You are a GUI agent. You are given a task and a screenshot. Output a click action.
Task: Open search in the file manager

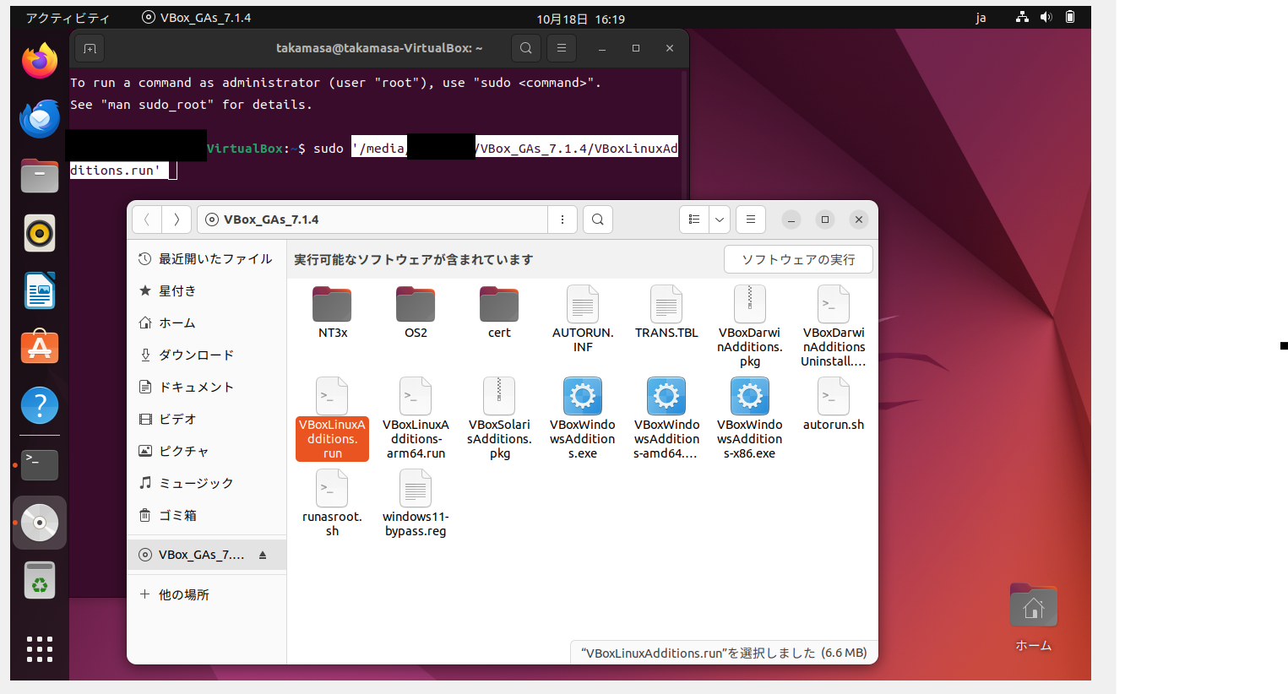[x=598, y=220]
